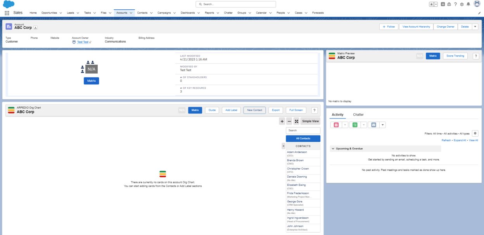Viewport: 484px width, 235px height.
Task: Open help in the ARPEDIO Org Chart header
Action: [x=315, y=110]
